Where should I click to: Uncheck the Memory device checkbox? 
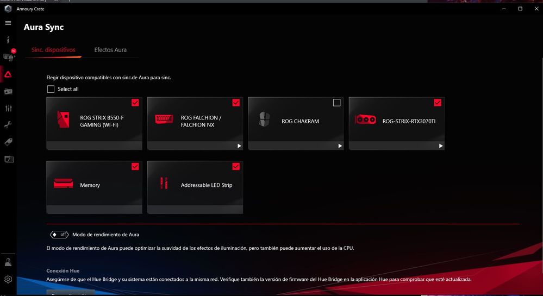(135, 167)
